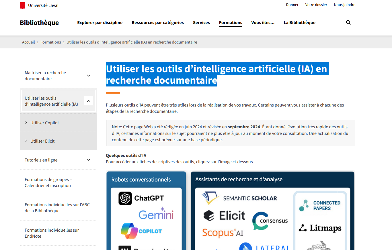Open Utiliser Elicit sidebar item
The image size is (392, 250).
pyautogui.click(x=58, y=141)
